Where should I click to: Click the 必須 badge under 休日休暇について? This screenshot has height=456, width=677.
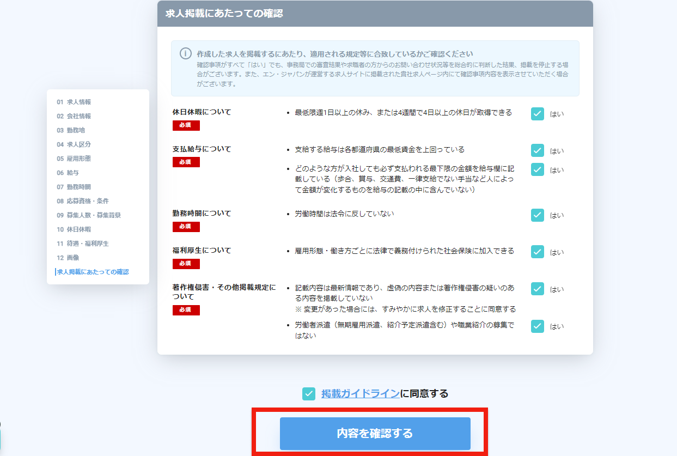tap(186, 125)
